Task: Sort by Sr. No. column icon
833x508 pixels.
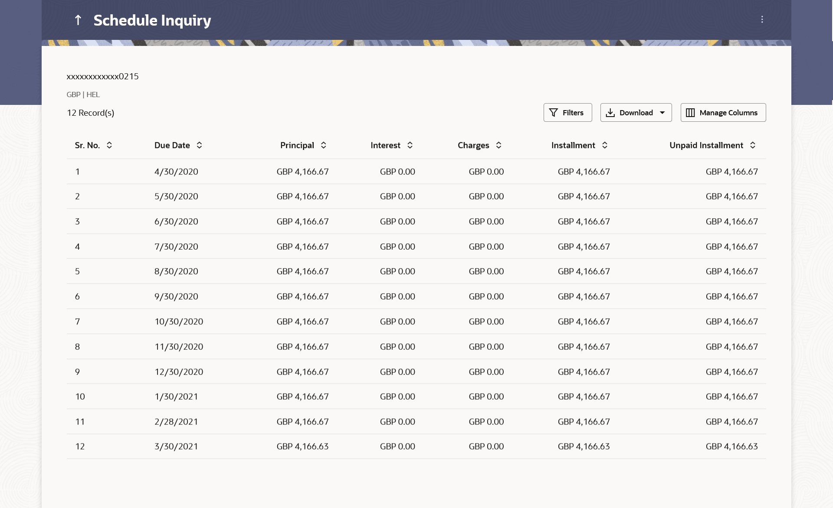Action: [109, 145]
